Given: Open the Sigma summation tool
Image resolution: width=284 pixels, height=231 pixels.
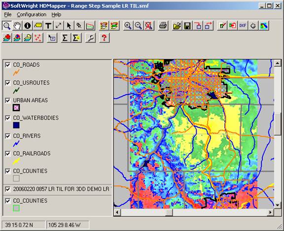Looking at the screenshot, I should (x=65, y=38).
